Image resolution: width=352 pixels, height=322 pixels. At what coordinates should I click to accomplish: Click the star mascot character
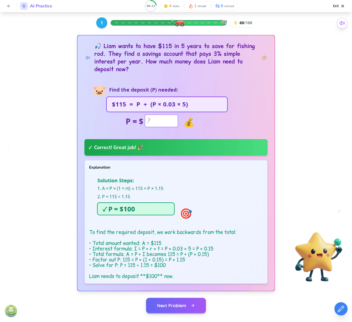[x=318, y=257]
